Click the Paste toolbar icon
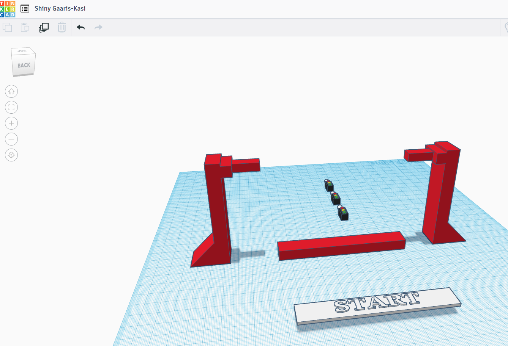Image resolution: width=508 pixels, height=346 pixels. (25, 27)
